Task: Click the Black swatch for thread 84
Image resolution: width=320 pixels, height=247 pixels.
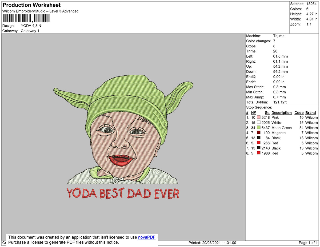Action: 258,138
